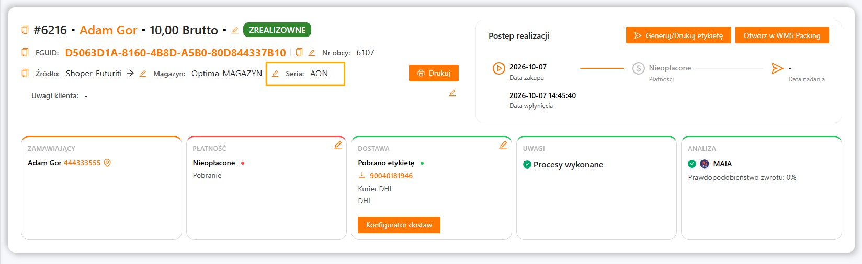This screenshot has height=264, width=862.
Task: Click the Data zakupu play-circle icon
Action: 498,68
